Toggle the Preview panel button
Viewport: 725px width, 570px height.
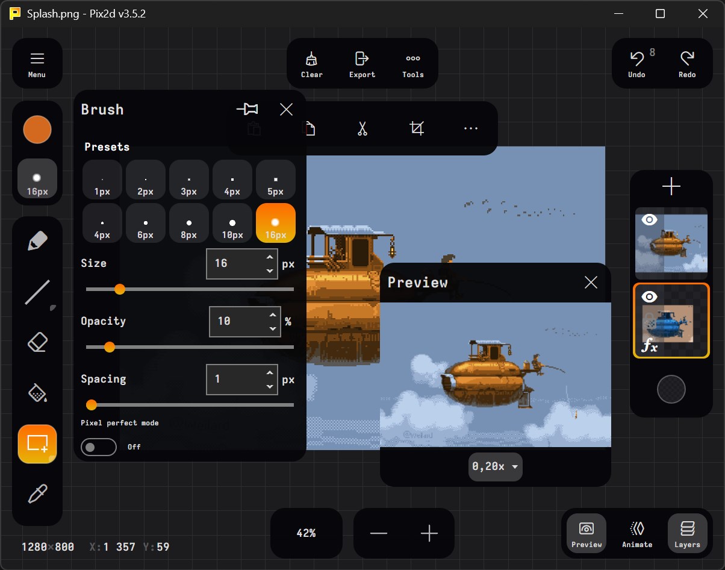(x=587, y=534)
